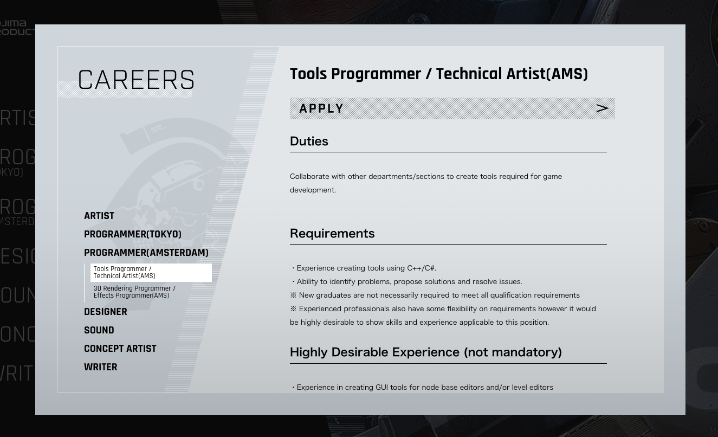This screenshot has height=437, width=718.
Task: Click the Duties section heading
Action: pos(309,142)
